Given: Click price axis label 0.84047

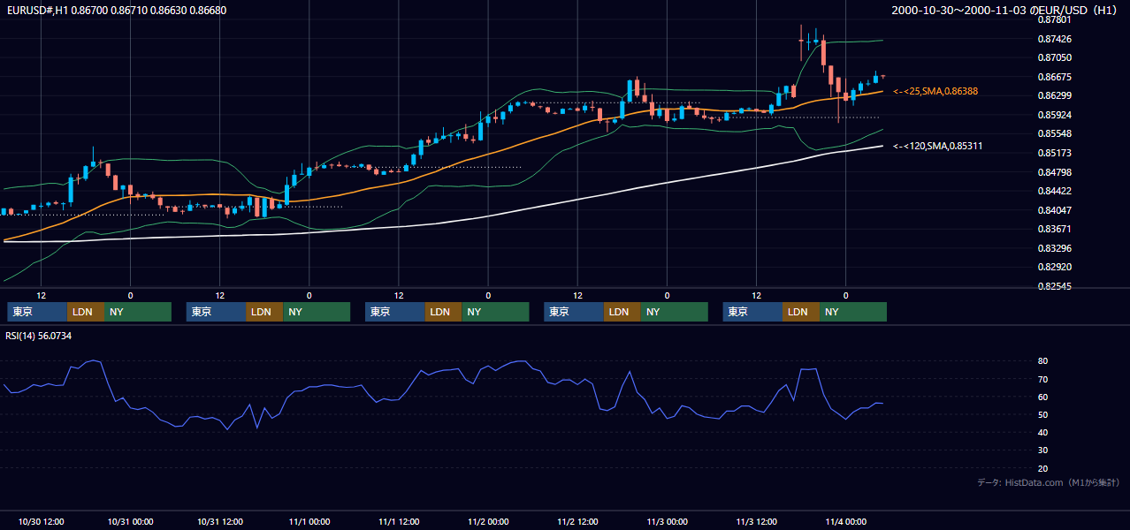Looking at the screenshot, I should (x=1054, y=210).
